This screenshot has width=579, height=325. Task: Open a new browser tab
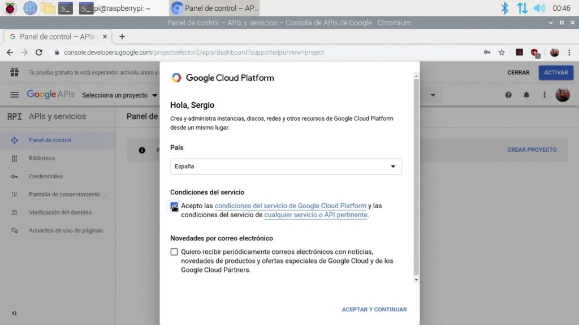point(122,37)
